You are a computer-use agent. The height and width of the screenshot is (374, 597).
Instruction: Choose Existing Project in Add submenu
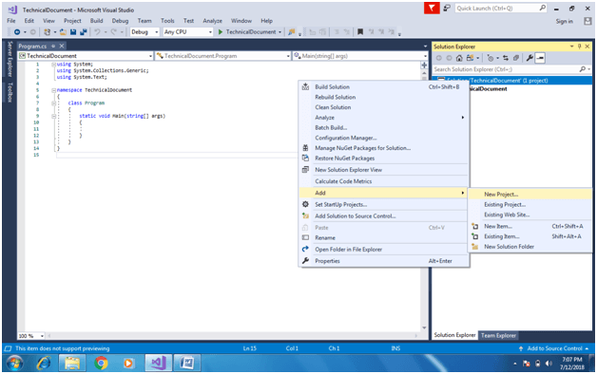(530, 204)
